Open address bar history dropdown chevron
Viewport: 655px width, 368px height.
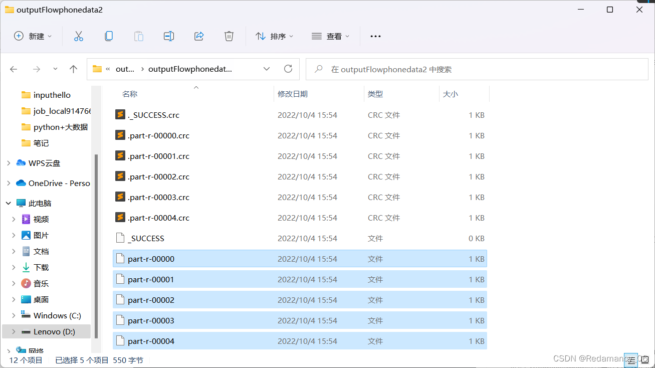(x=267, y=69)
